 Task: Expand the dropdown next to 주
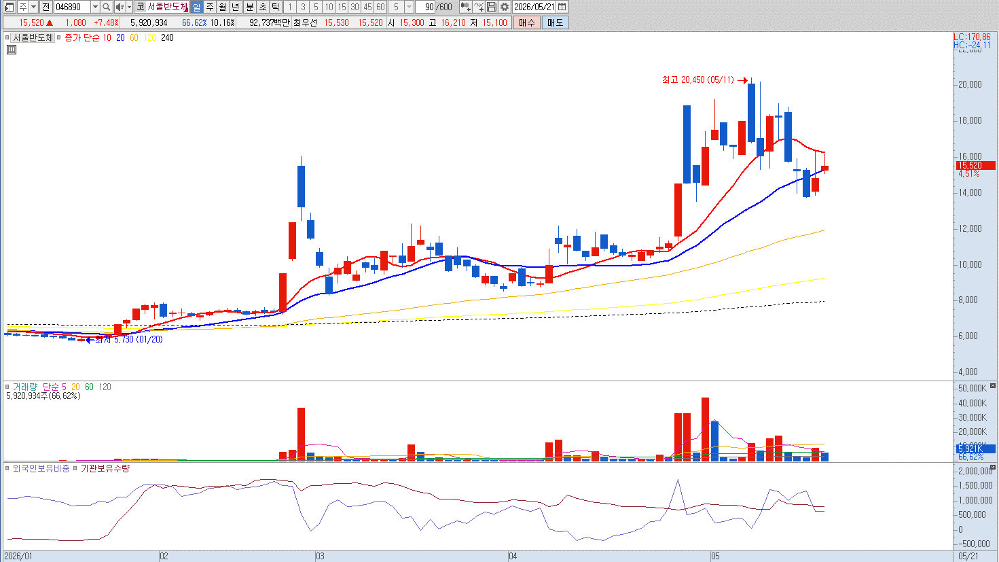(34, 7)
